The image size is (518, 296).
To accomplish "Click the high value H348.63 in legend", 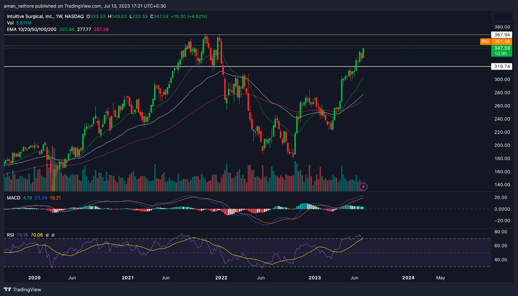I will point(118,16).
